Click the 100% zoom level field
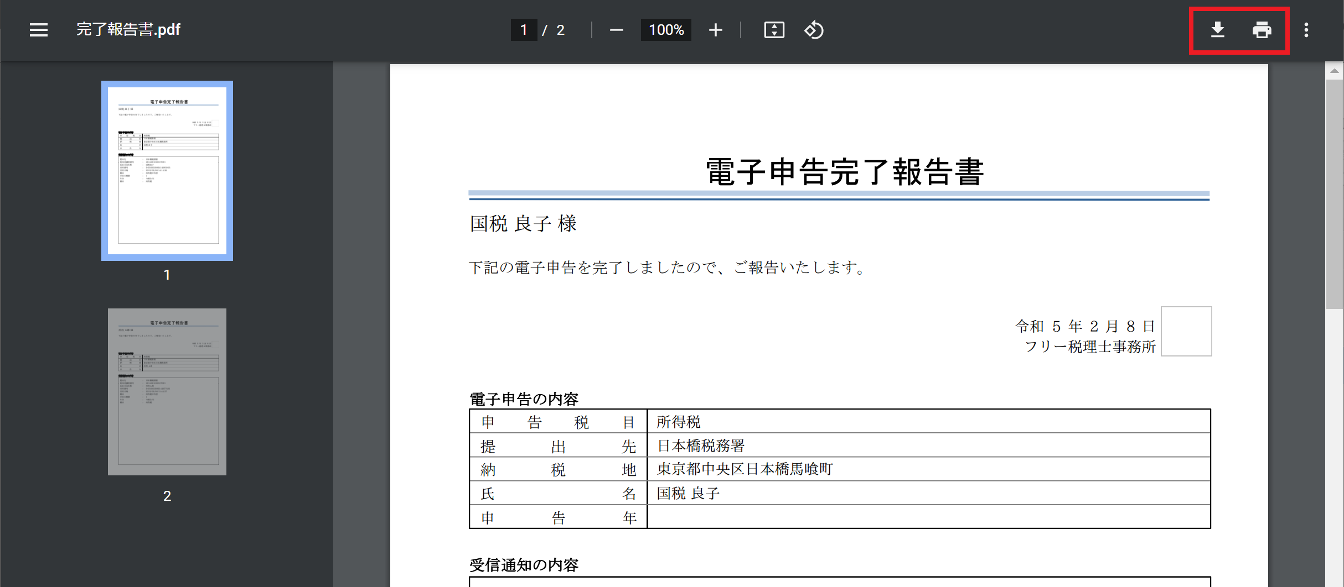This screenshot has width=1344, height=587. 666,30
